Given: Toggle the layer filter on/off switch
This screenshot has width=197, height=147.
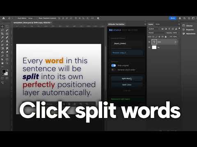Looking at the screenshot, I should click(179, 28).
